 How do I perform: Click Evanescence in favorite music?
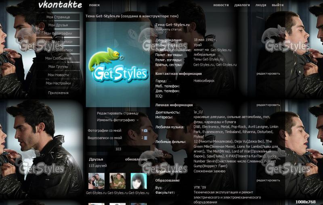213,132
